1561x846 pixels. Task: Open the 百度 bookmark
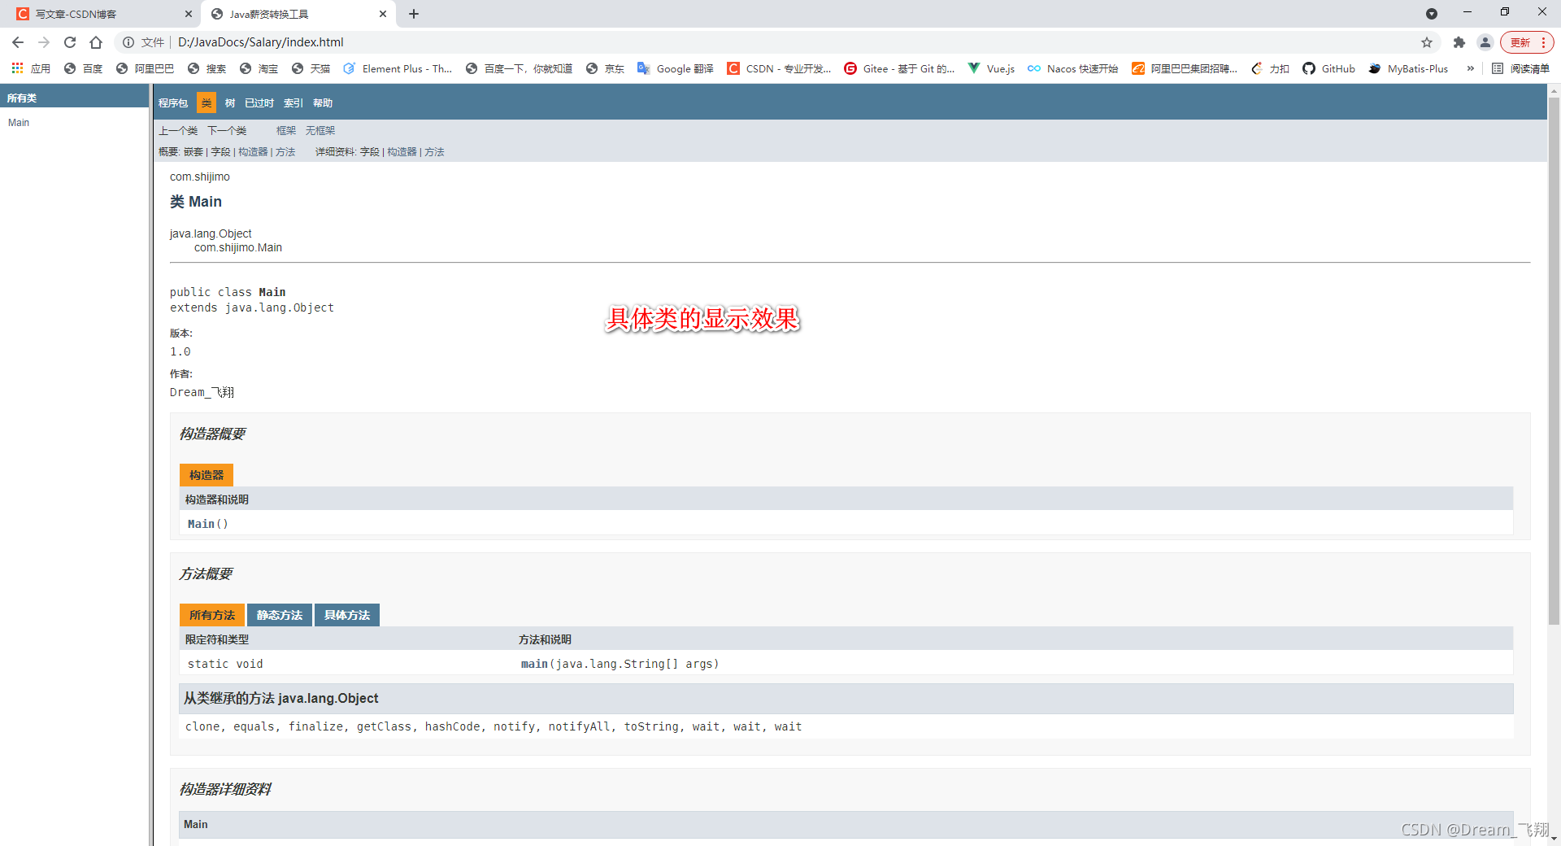click(83, 68)
